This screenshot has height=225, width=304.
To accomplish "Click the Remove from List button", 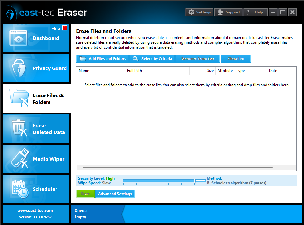I will click(197, 59).
